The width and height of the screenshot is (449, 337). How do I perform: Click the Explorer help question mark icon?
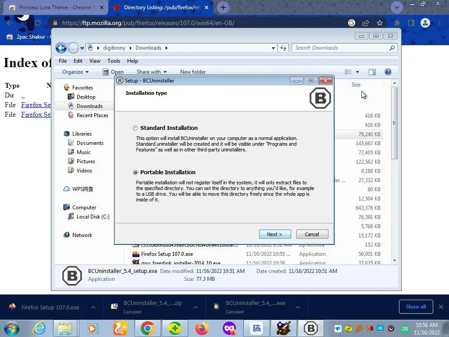tap(388, 72)
